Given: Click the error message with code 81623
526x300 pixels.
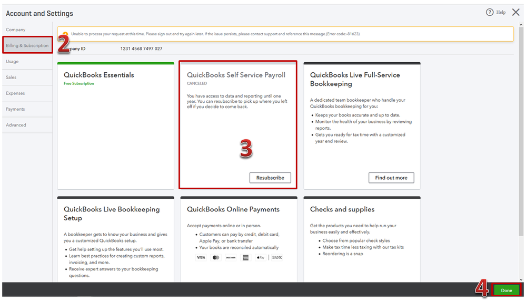Looking at the screenshot, I should pos(215,34).
